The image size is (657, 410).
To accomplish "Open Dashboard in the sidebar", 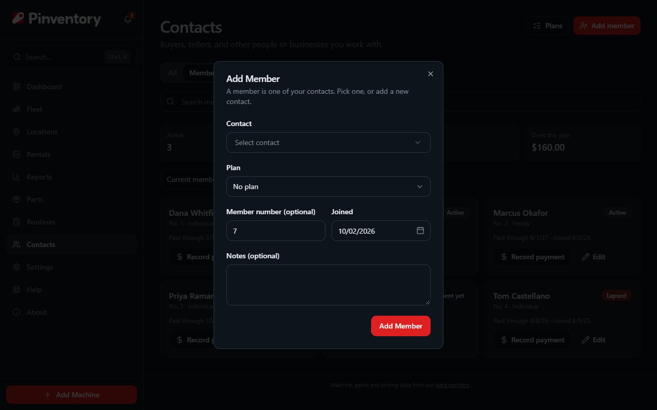I will click(71, 87).
